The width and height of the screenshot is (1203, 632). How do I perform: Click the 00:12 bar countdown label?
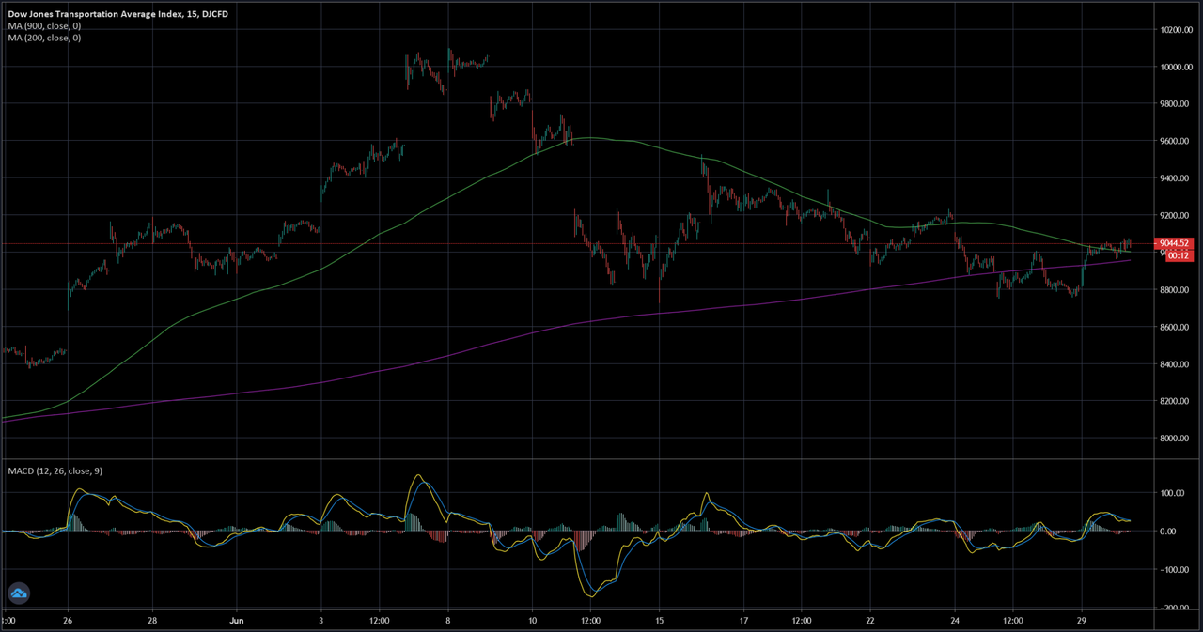click(1179, 255)
